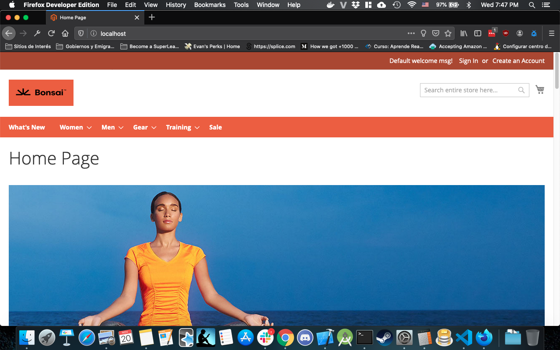Open the uBlock Origin extension
560x350 pixels.
pos(506,33)
